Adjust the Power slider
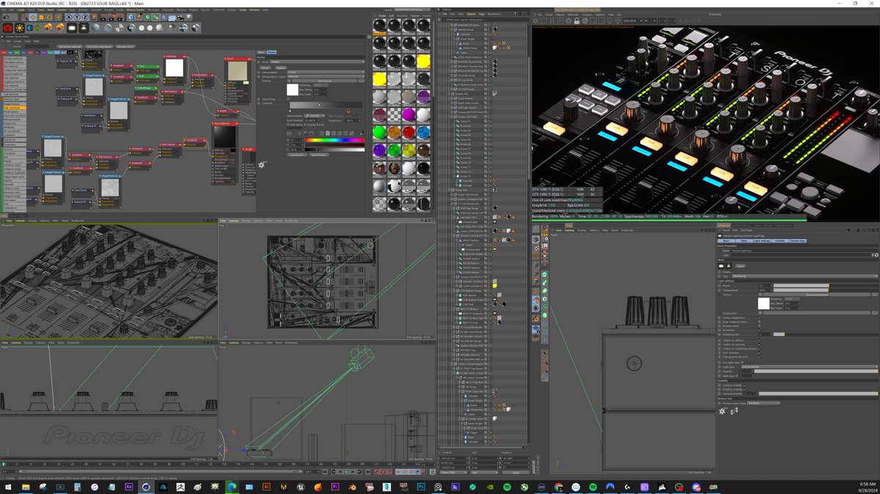Viewport: 880px width, 494px height. pyautogui.click(x=826, y=285)
